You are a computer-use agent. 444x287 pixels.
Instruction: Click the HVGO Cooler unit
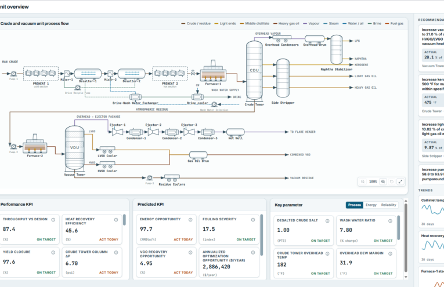107,165
